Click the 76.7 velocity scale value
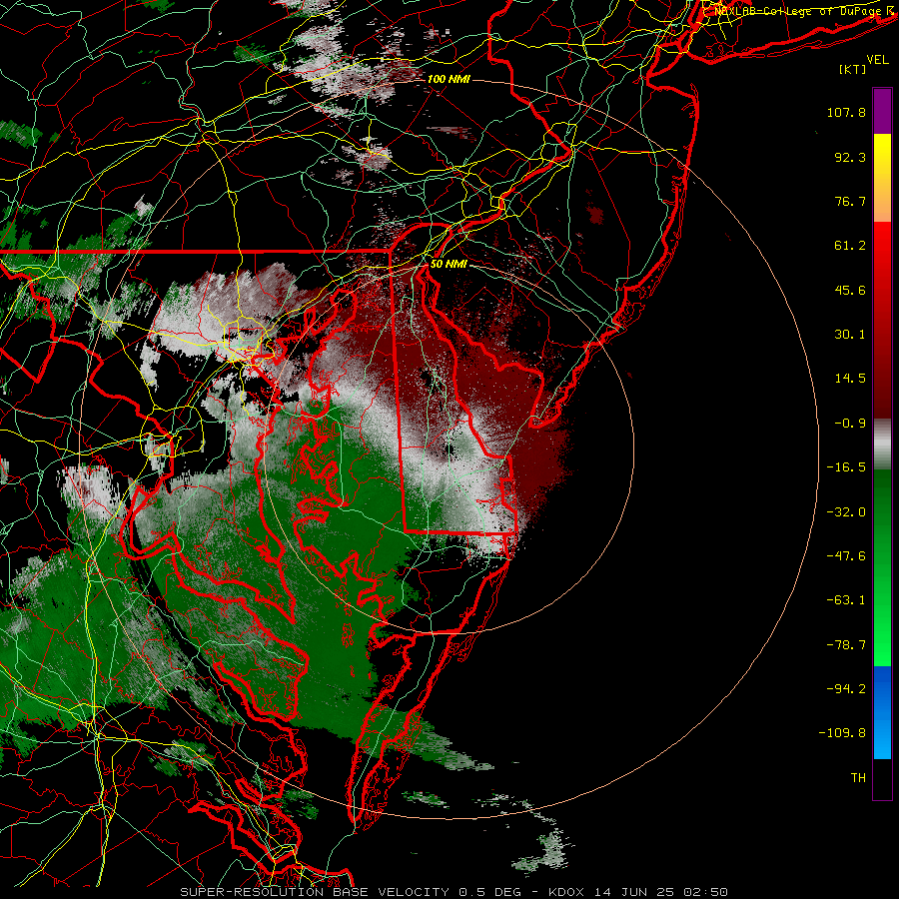This screenshot has height=899, width=899. tap(850, 201)
